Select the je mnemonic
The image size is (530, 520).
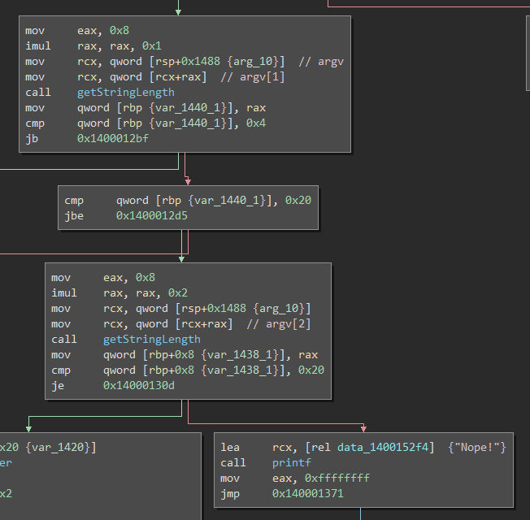pyautogui.click(x=58, y=385)
